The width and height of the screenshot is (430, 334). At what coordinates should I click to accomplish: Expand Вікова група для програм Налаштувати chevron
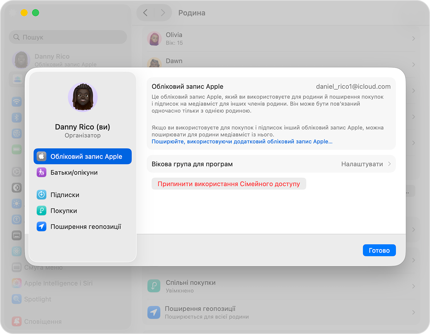[390, 164]
